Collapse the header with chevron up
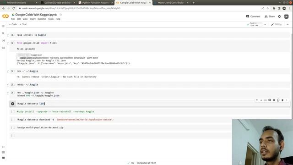The height and width of the screenshot is (165, 293). (288, 24)
